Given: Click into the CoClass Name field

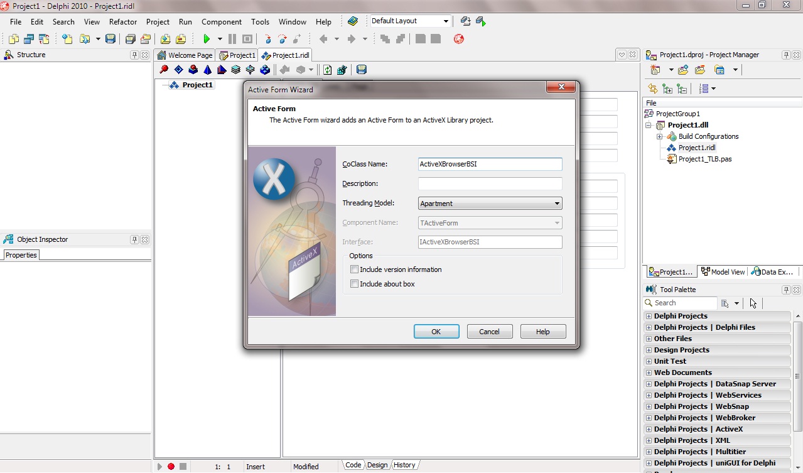Looking at the screenshot, I should (490, 164).
